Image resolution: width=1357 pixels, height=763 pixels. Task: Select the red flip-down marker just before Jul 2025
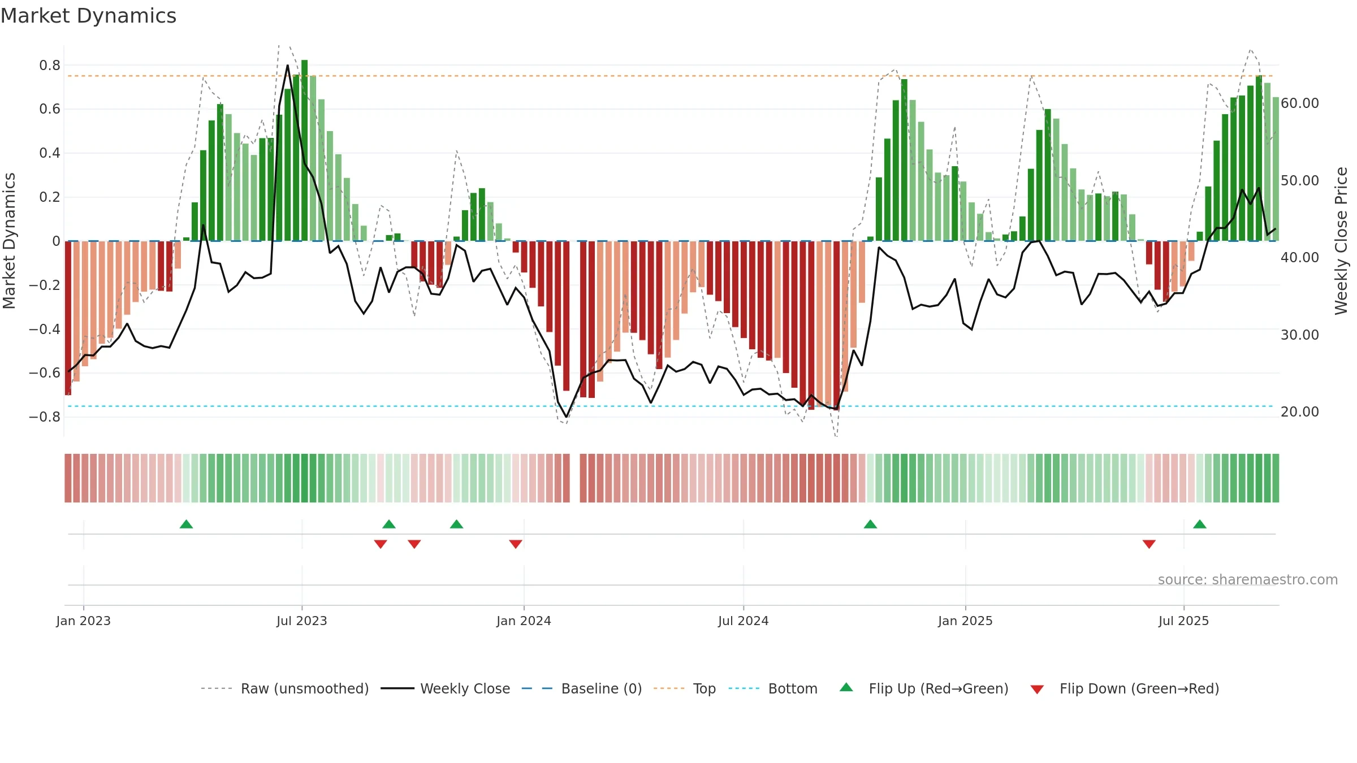[x=1149, y=544]
